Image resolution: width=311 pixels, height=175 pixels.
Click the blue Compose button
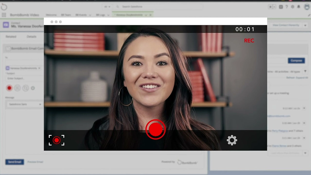pyautogui.click(x=296, y=61)
